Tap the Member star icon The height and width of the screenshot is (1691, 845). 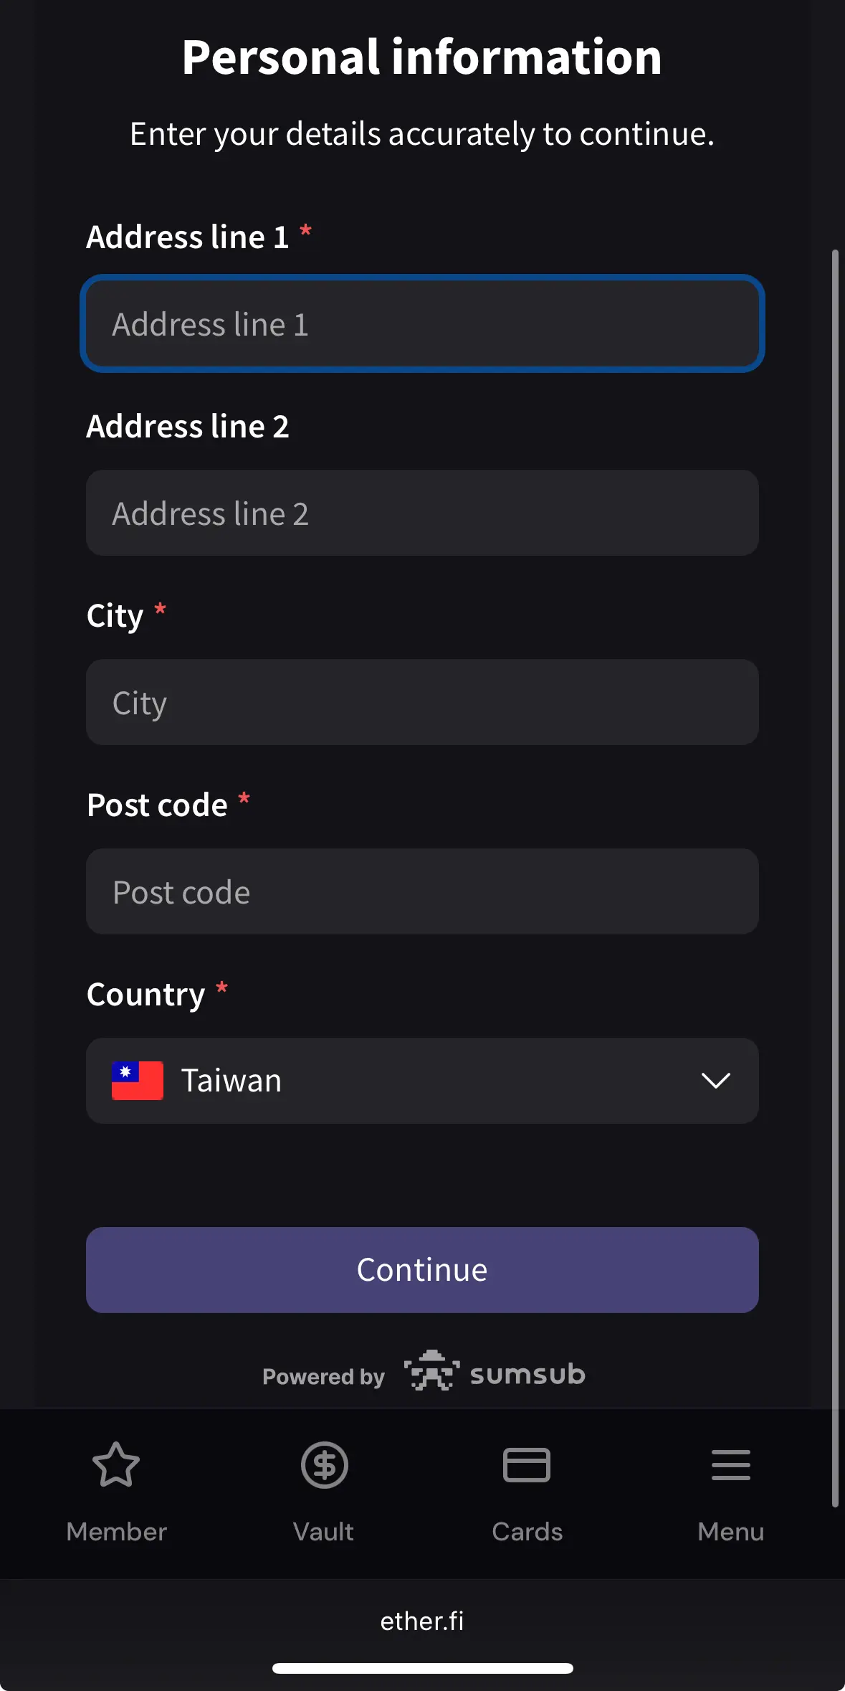pos(116,1464)
